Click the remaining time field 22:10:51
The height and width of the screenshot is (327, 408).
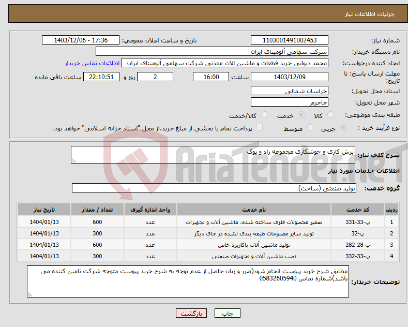(x=101, y=77)
